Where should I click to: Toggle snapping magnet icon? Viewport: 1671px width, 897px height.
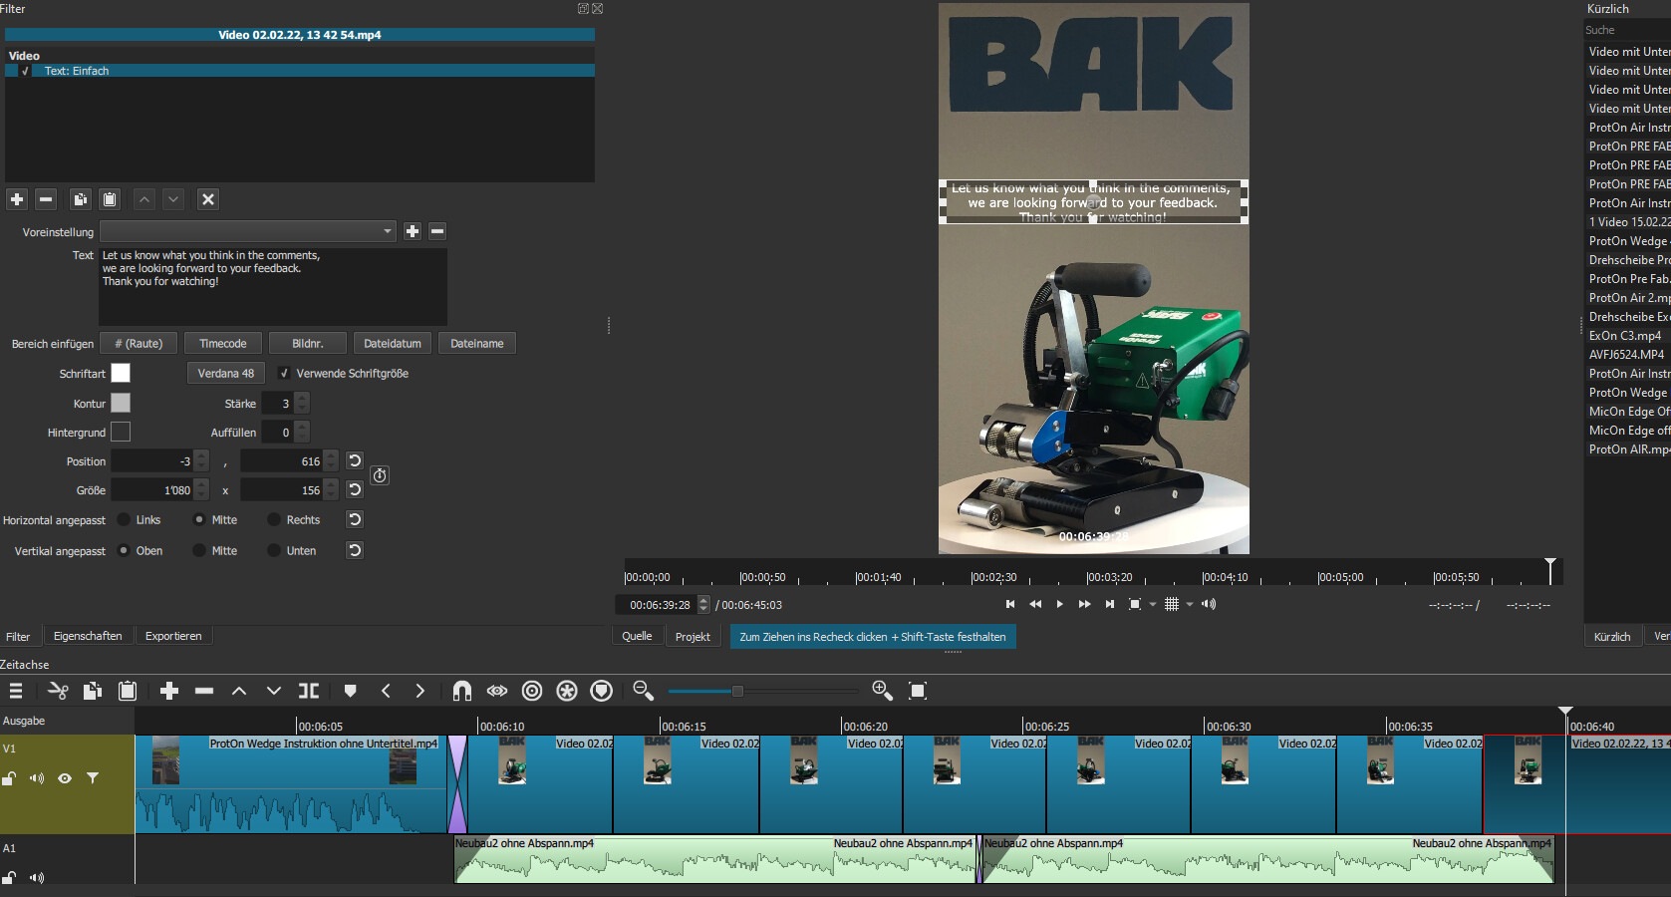pyautogui.click(x=462, y=691)
